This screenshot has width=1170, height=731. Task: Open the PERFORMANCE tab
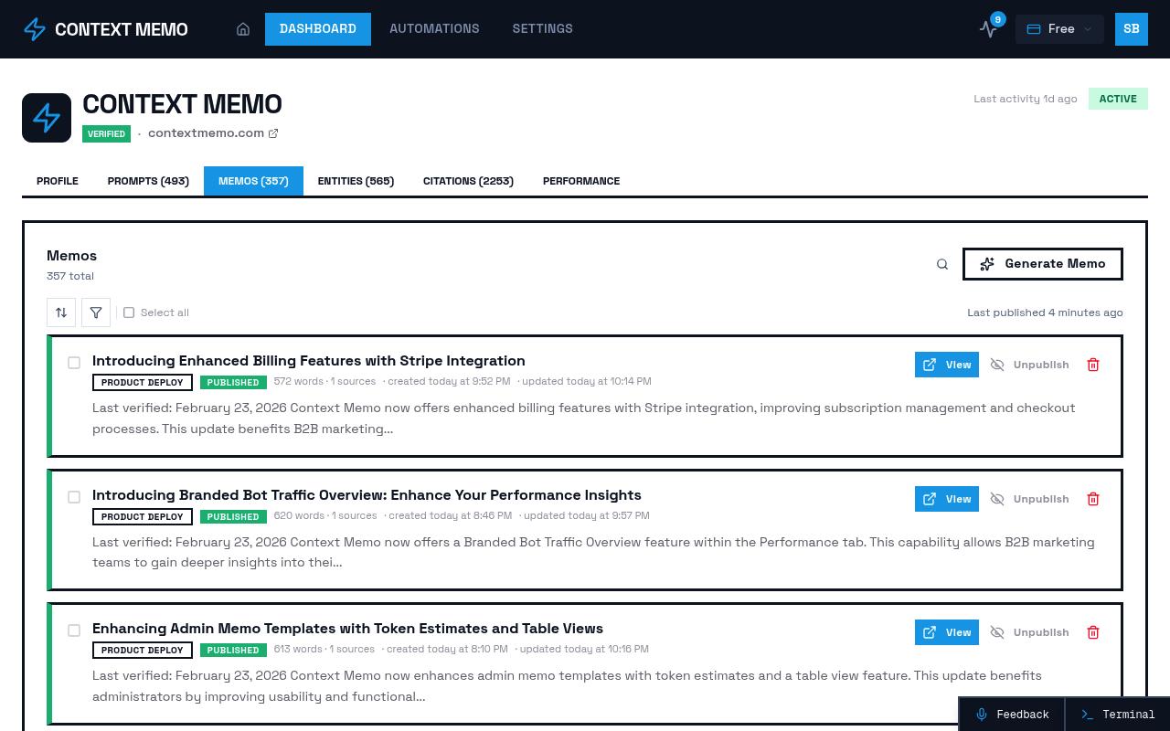(580, 180)
